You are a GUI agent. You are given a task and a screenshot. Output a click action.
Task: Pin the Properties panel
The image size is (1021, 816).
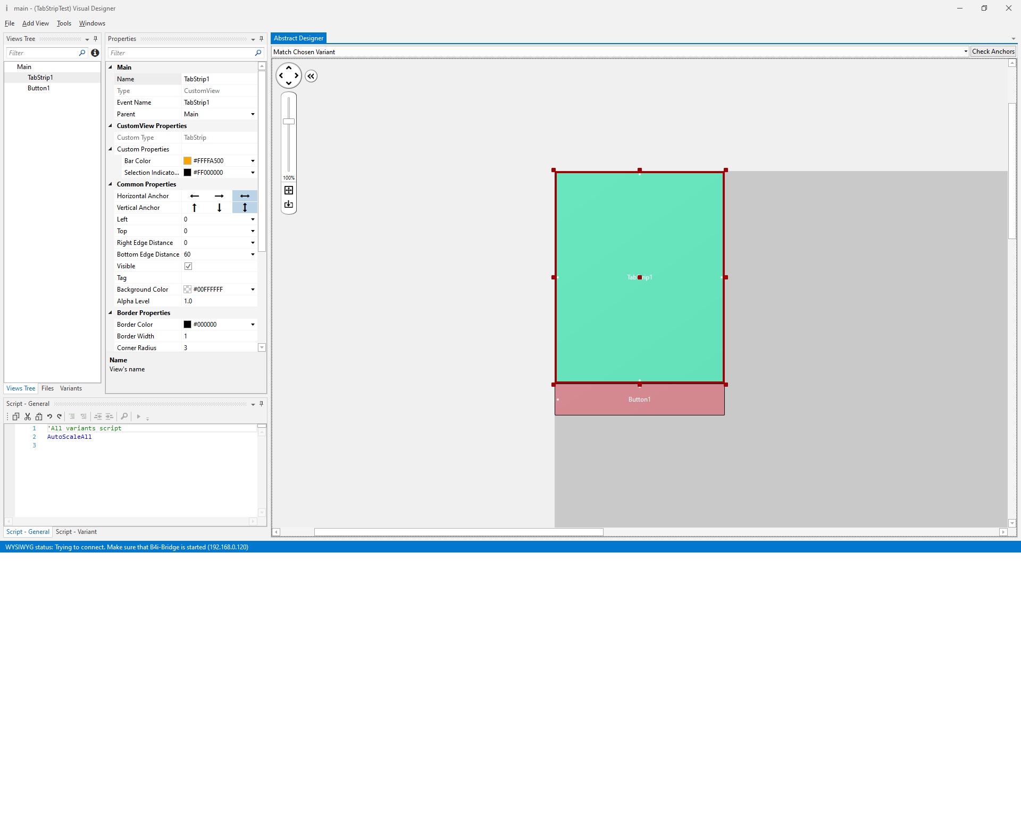(x=261, y=39)
